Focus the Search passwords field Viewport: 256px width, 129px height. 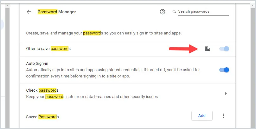click(204, 12)
